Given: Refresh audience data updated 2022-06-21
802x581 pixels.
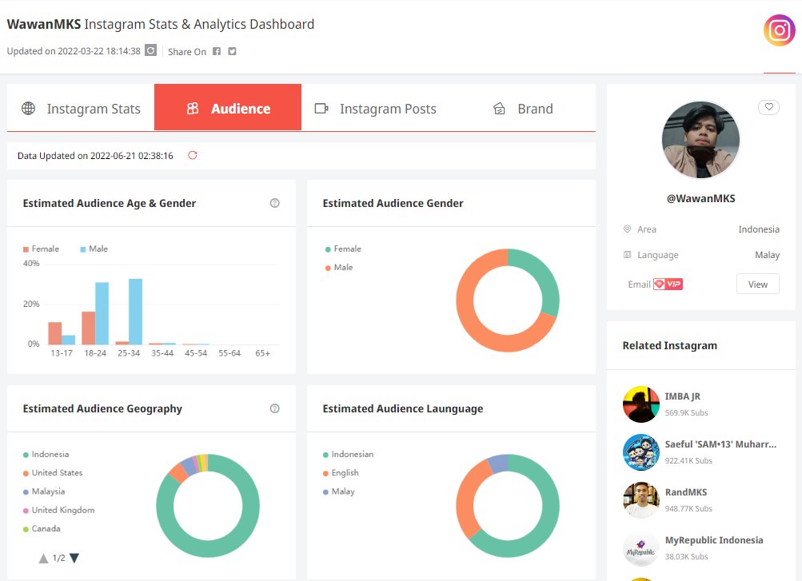Looking at the screenshot, I should pyautogui.click(x=193, y=155).
